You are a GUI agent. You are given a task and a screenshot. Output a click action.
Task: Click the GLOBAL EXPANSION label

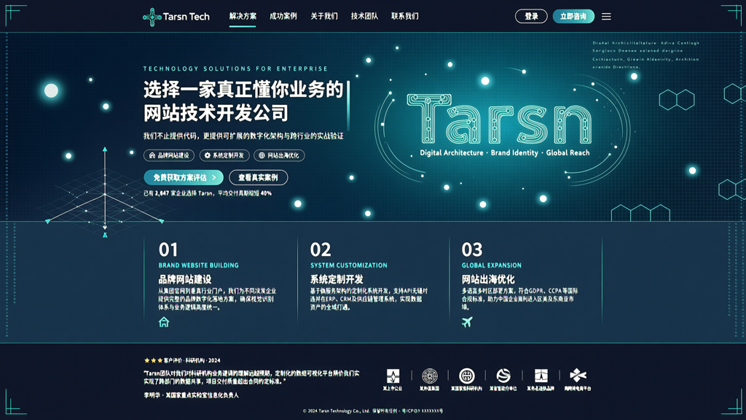pyautogui.click(x=492, y=265)
